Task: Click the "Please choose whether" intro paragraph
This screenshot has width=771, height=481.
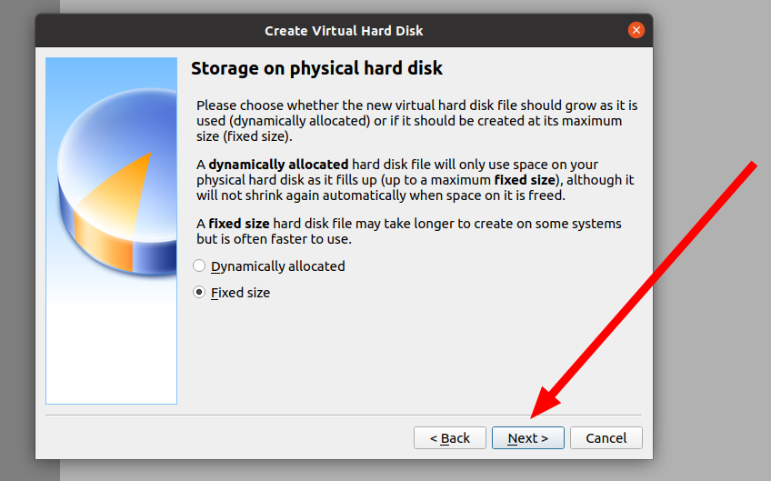Action: [416, 121]
